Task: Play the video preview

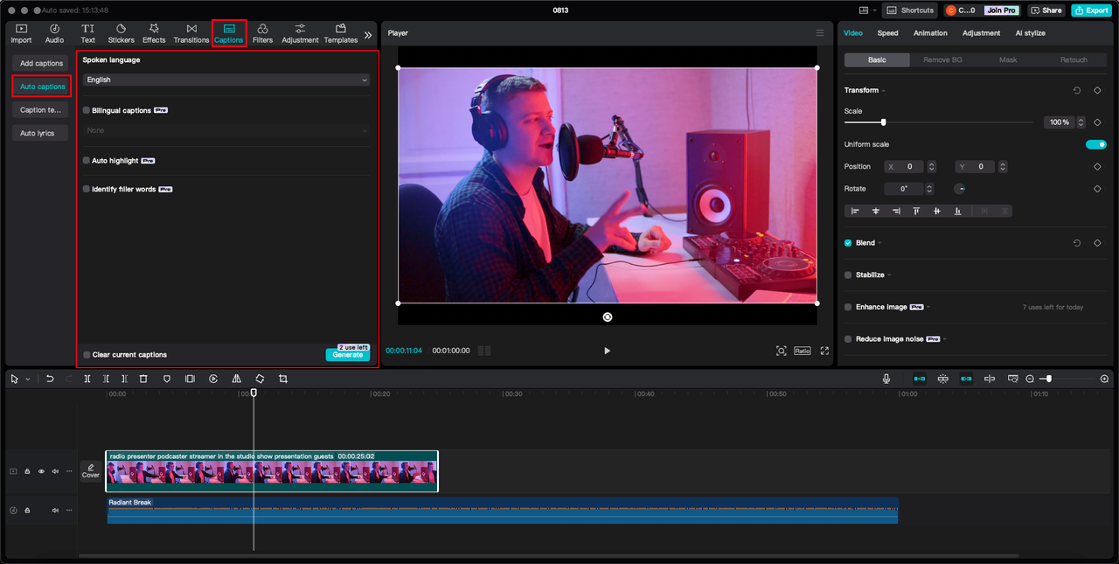Action: (x=607, y=351)
